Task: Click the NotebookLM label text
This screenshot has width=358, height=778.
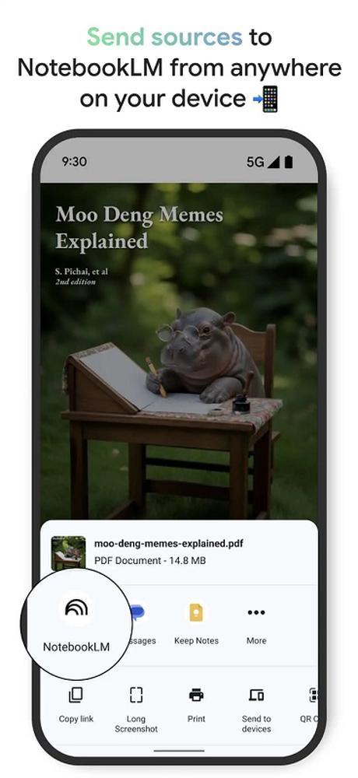Action: pyautogui.click(x=76, y=647)
